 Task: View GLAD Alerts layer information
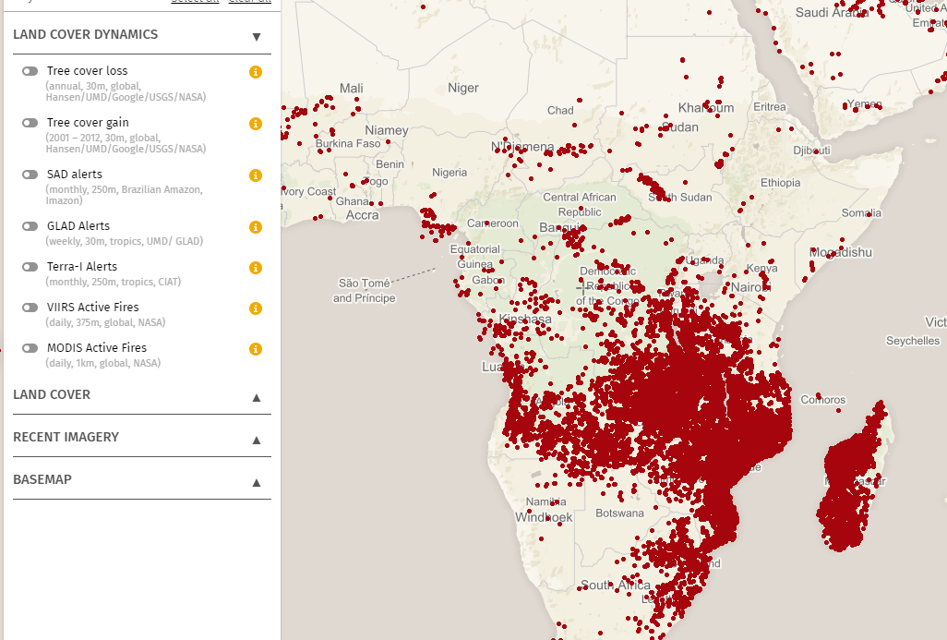coord(255,226)
